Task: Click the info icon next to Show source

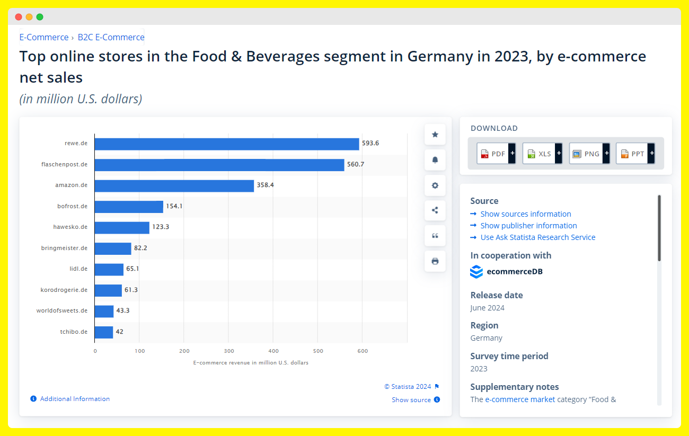Action: point(437,400)
